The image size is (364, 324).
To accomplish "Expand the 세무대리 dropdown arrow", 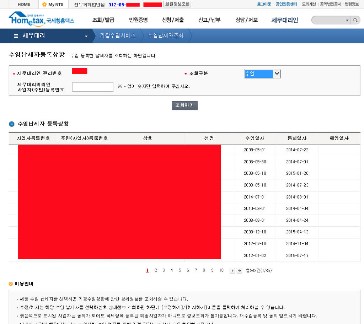I will pyautogui.click(x=86, y=36).
